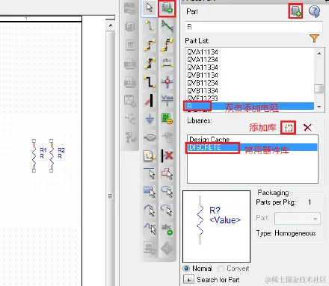Click Part List scrollbar down arrow
Viewport: 329px width, 286px height.
pyautogui.click(x=319, y=107)
